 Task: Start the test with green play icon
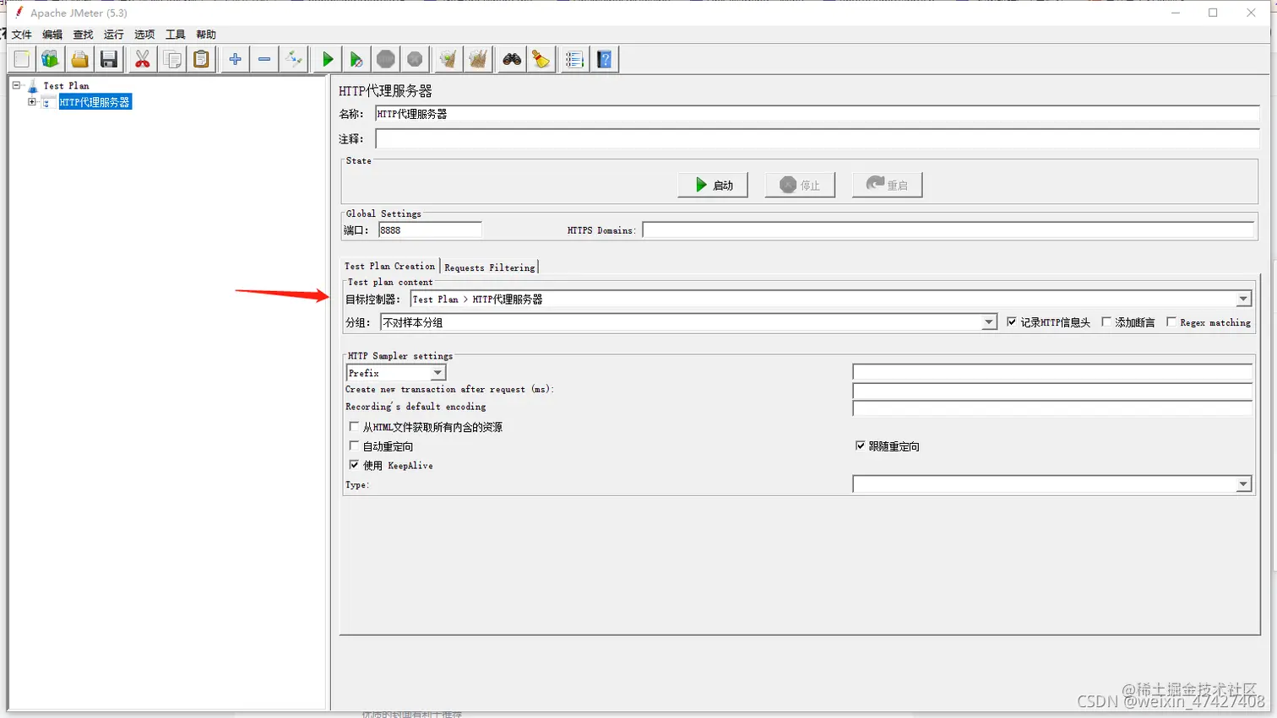click(328, 59)
